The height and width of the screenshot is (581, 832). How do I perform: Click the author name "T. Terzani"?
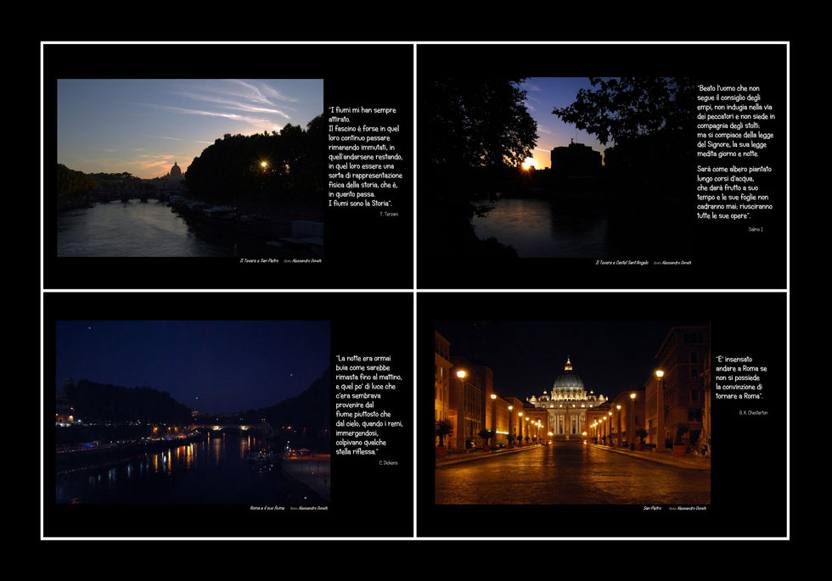(389, 214)
